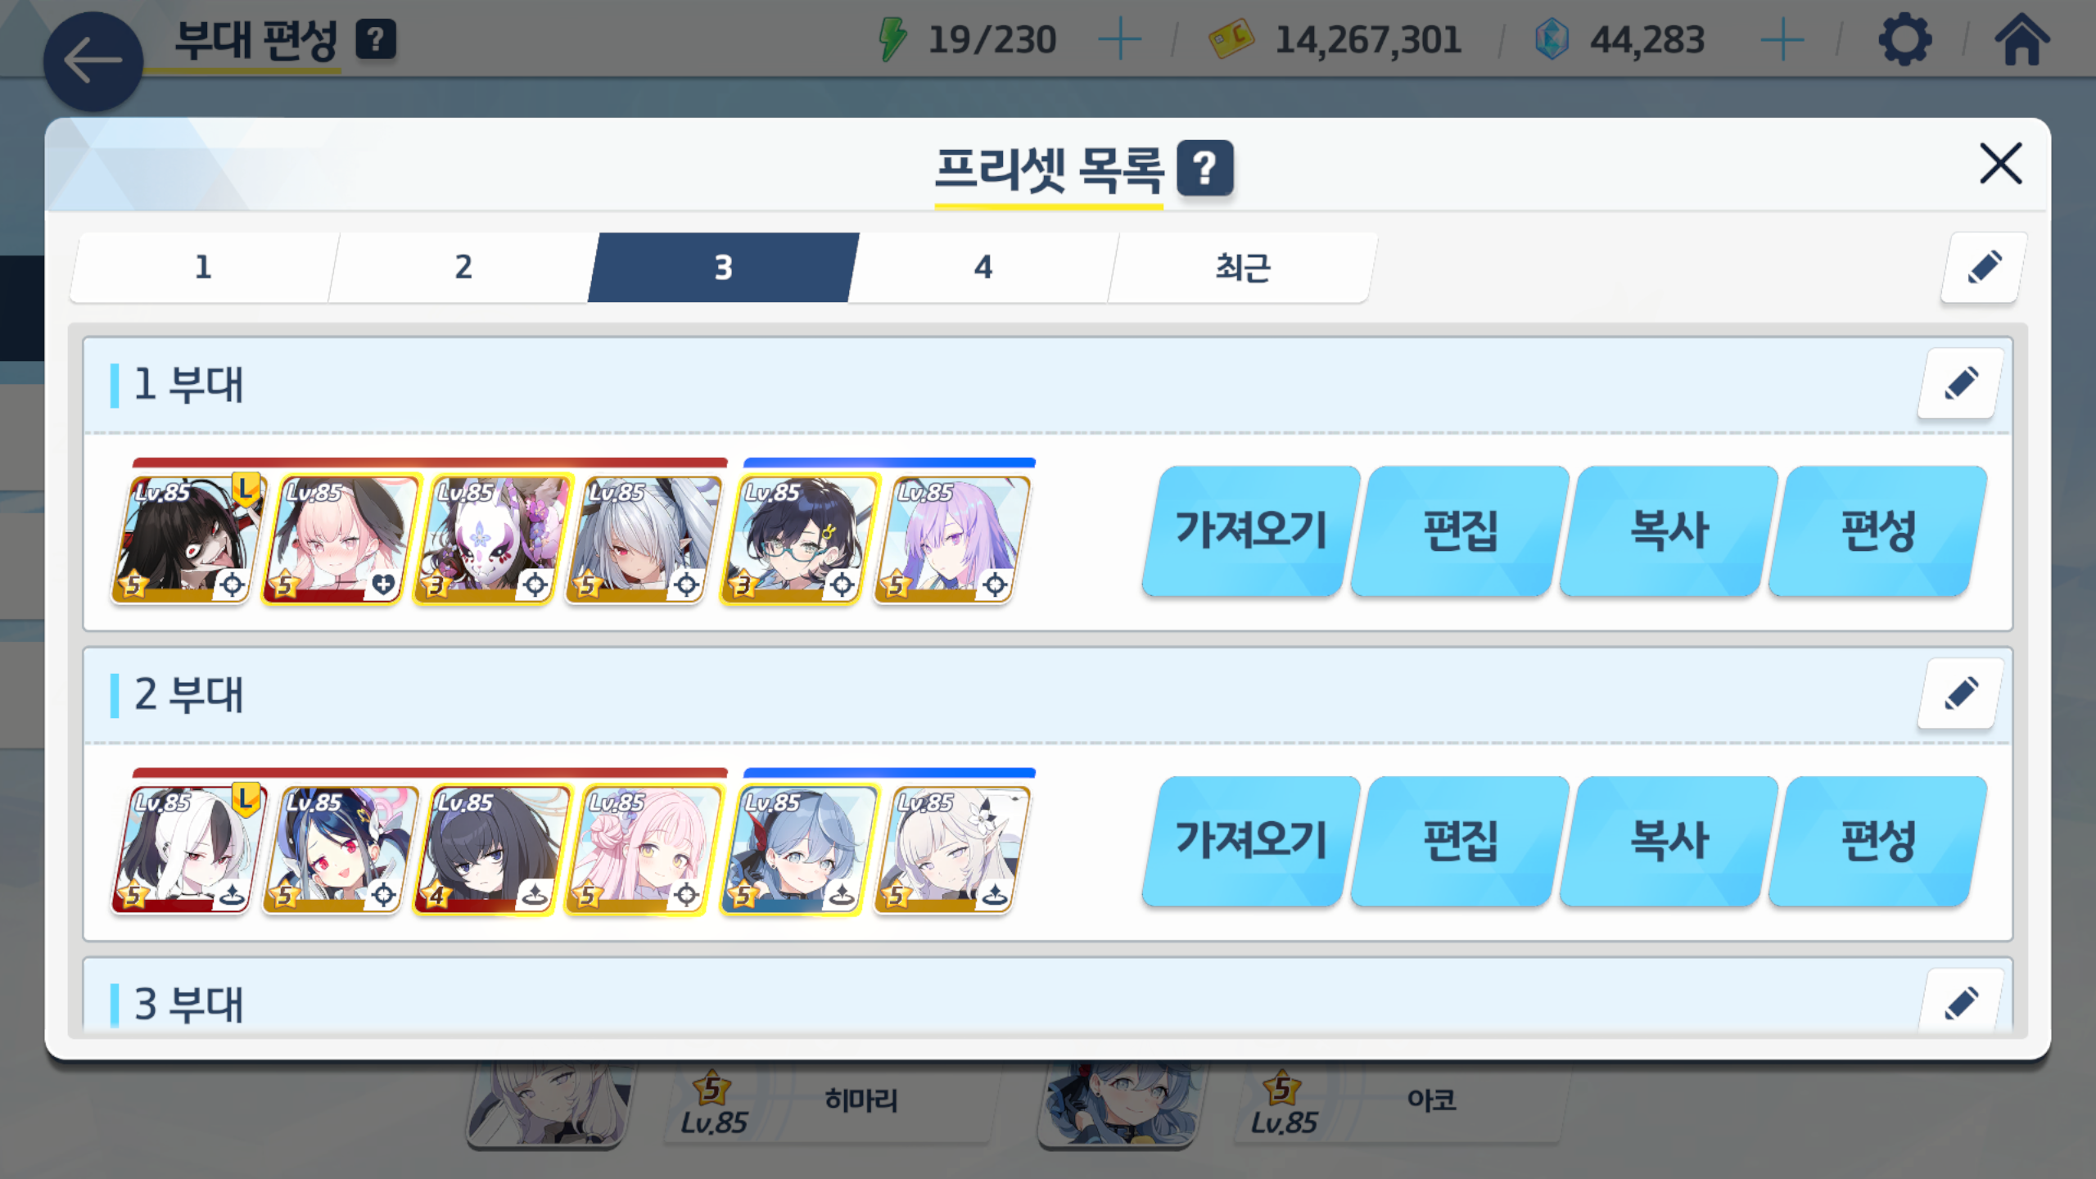2096x1179 pixels.
Task: Switch to preset tab 4
Action: pyautogui.click(x=983, y=268)
